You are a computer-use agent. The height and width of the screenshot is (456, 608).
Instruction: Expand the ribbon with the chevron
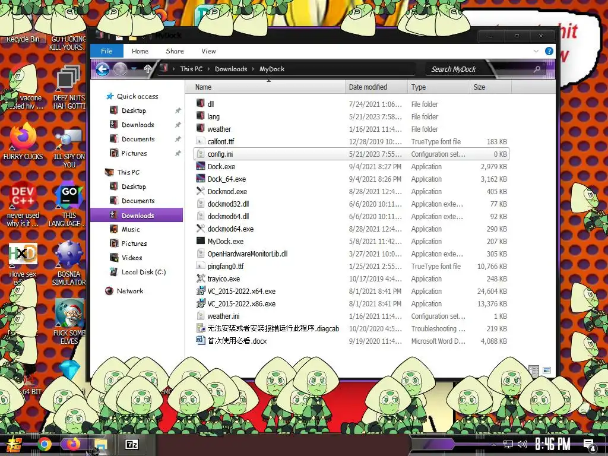[536, 51]
